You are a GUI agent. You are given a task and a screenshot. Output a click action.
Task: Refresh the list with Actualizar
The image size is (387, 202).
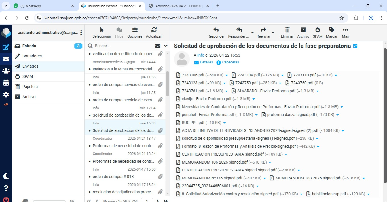[154, 30]
